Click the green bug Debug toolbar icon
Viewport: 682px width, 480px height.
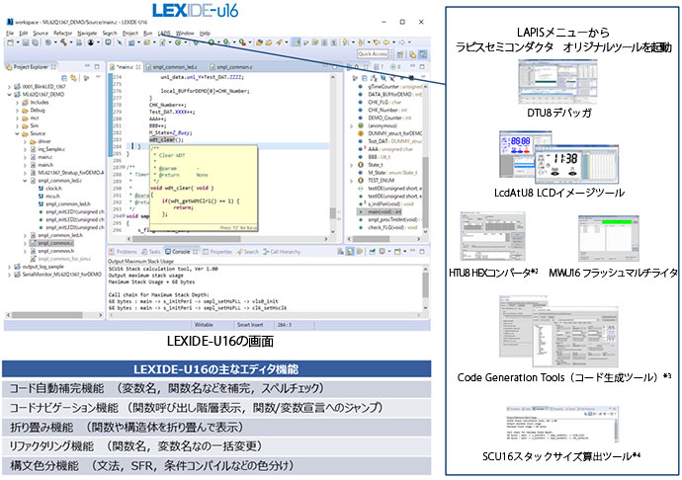196,42
